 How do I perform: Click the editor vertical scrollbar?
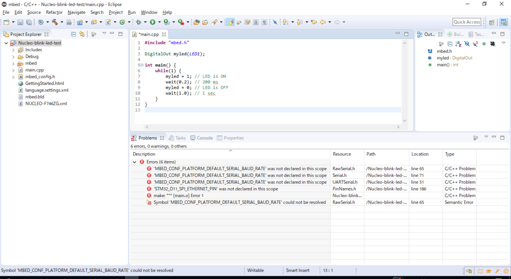point(404,81)
